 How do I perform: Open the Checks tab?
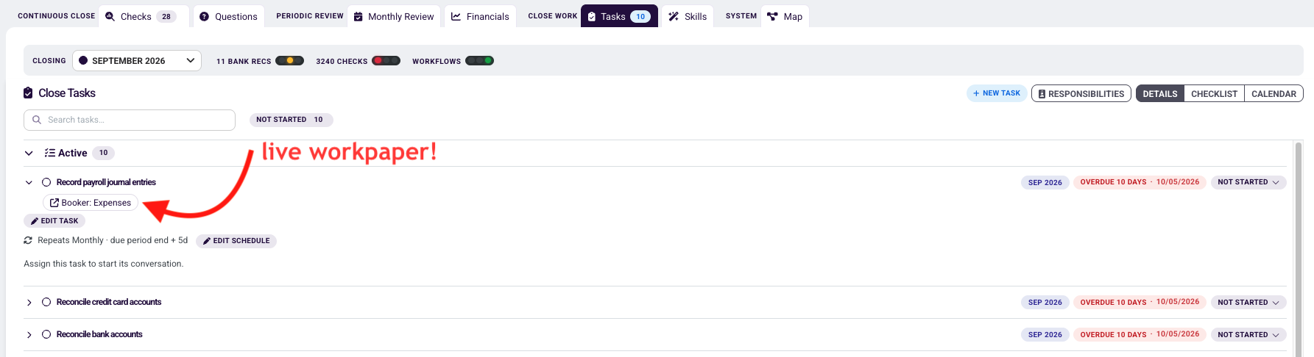pyautogui.click(x=144, y=16)
